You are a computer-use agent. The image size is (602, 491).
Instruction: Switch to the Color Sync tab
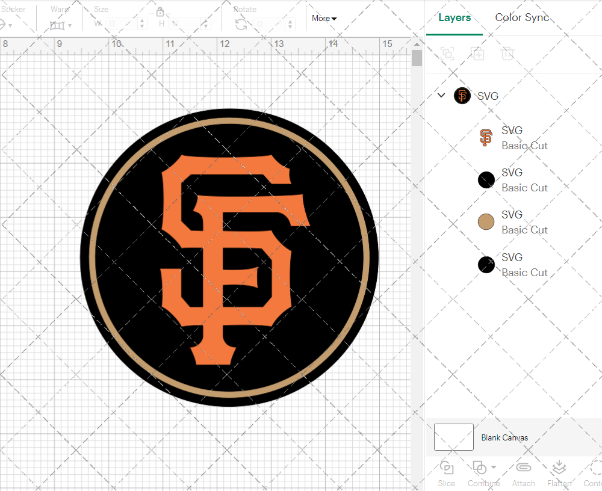click(x=522, y=17)
